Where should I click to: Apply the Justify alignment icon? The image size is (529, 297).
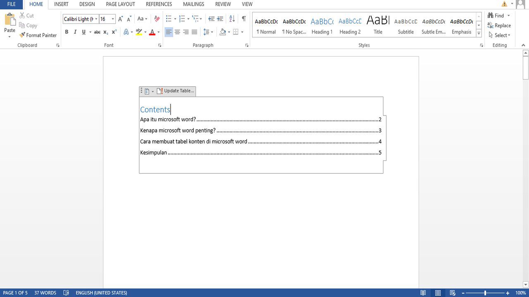coord(194,32)
